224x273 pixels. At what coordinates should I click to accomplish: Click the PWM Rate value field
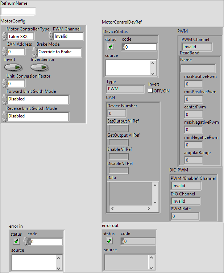(x=185, y=216)
